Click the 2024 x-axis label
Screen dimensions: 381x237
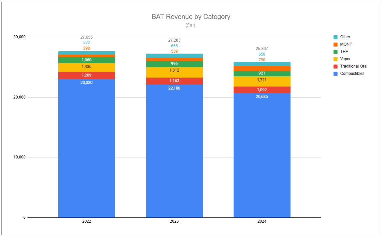(x=262, y=221)
